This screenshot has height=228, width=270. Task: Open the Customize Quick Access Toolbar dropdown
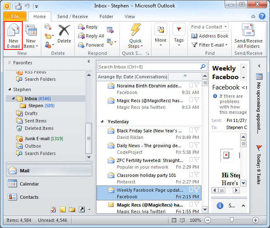tap(36, 7)
